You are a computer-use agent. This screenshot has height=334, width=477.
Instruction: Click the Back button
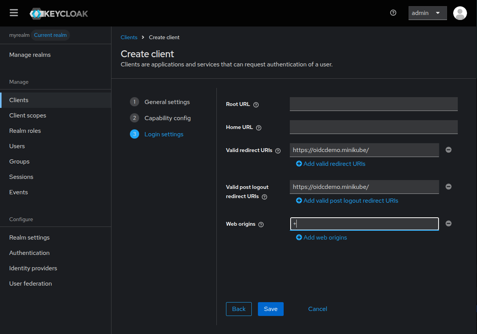pyautogui.click(x=239, y=309)
